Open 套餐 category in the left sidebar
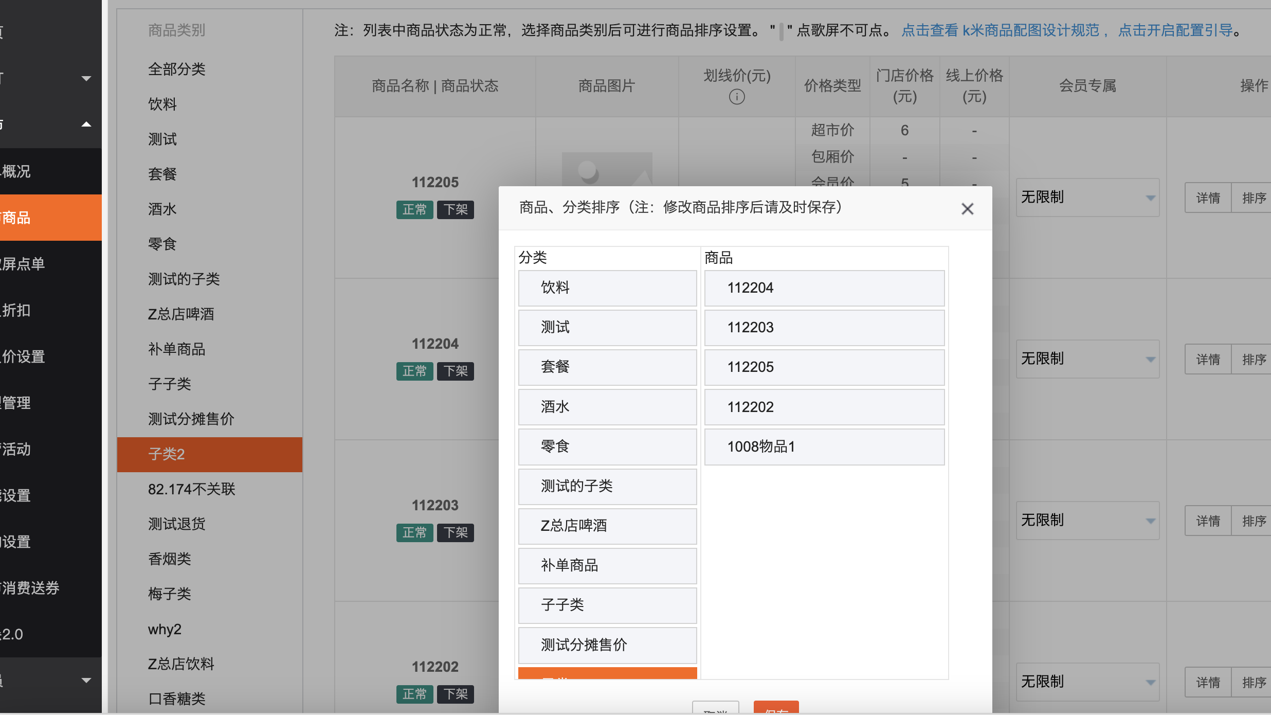1271x715 pixels. [209, 174]
